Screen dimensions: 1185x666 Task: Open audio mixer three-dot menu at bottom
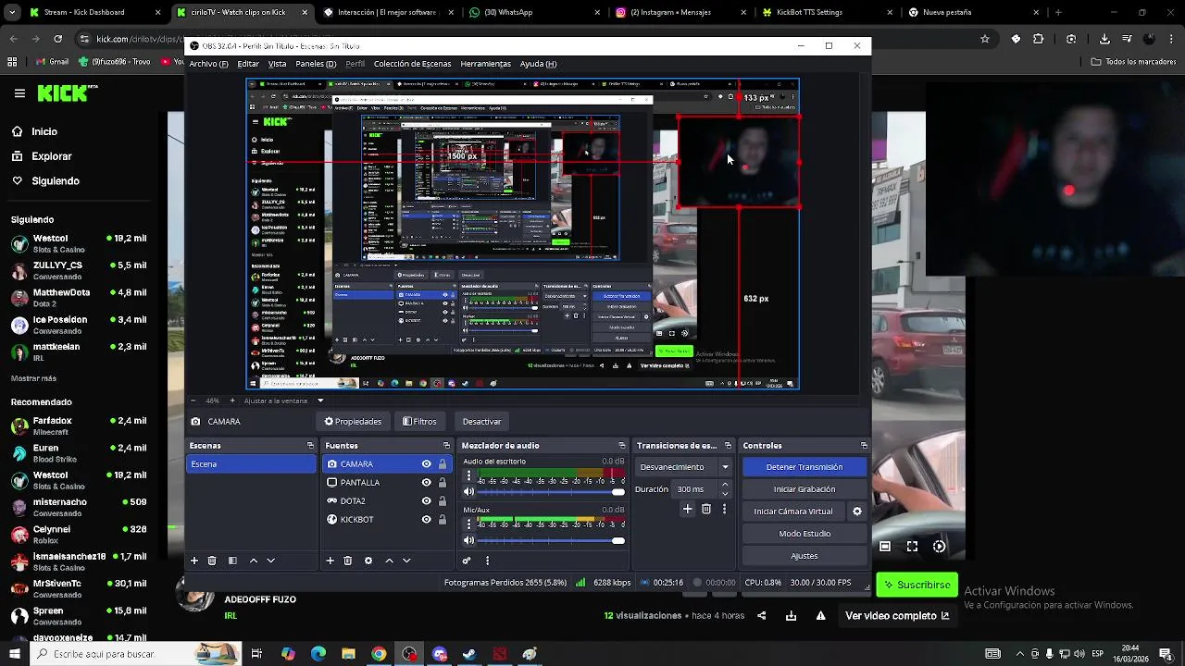tap(487, 561)
